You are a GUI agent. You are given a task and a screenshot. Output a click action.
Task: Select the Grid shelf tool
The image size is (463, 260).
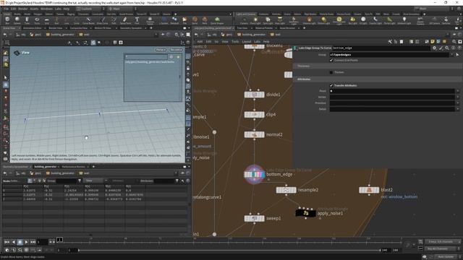point(46,20)
